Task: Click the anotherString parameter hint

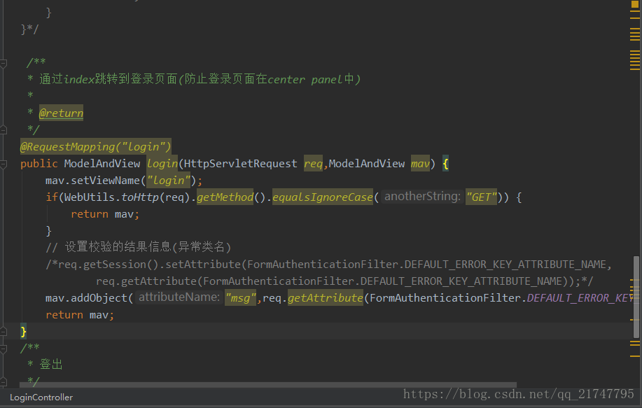Action: 421,197
